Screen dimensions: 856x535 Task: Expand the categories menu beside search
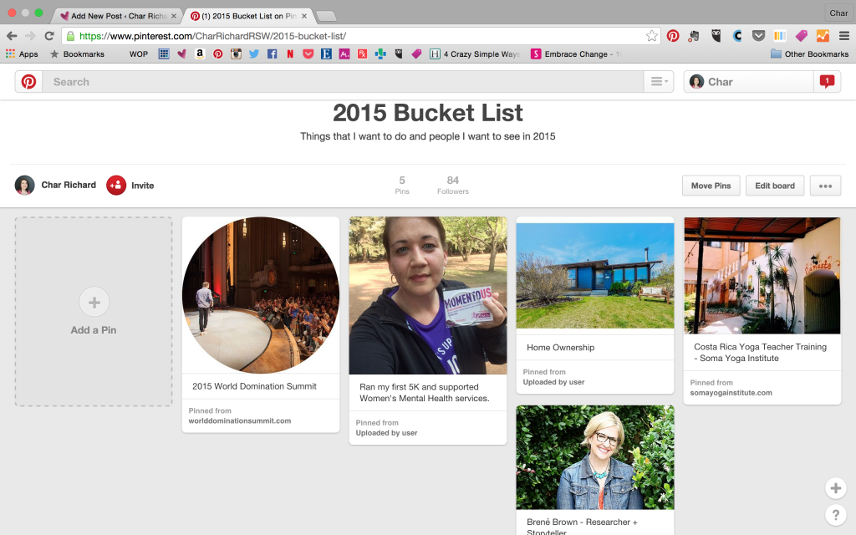coord(659,82)
